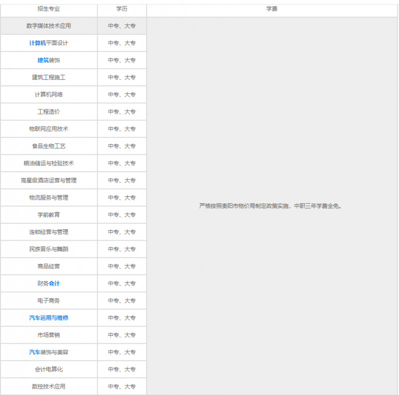Click the 招生专业 column header
Viewport: 399px width, 395px height.
click(x=49, y=9)
